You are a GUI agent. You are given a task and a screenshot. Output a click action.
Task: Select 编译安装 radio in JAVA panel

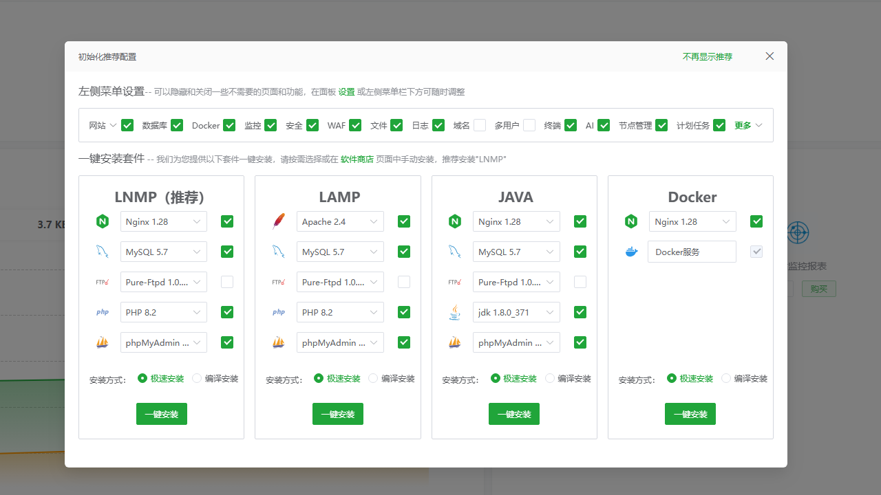coord(550,378)
